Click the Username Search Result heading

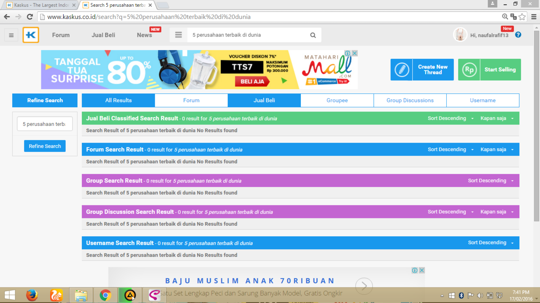tap(120, 243)
